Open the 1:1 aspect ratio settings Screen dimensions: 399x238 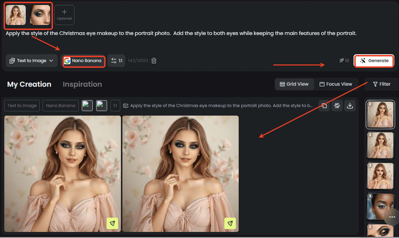[x=116, y=61]
